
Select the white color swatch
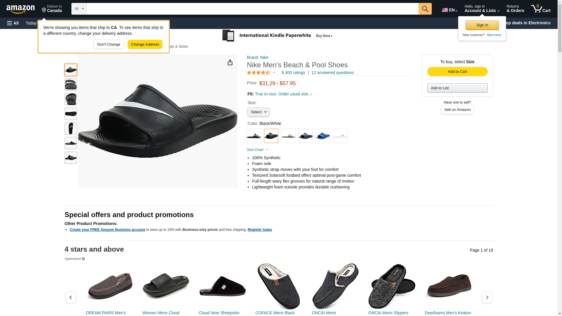pyautogui.click(x=340, y=136)
